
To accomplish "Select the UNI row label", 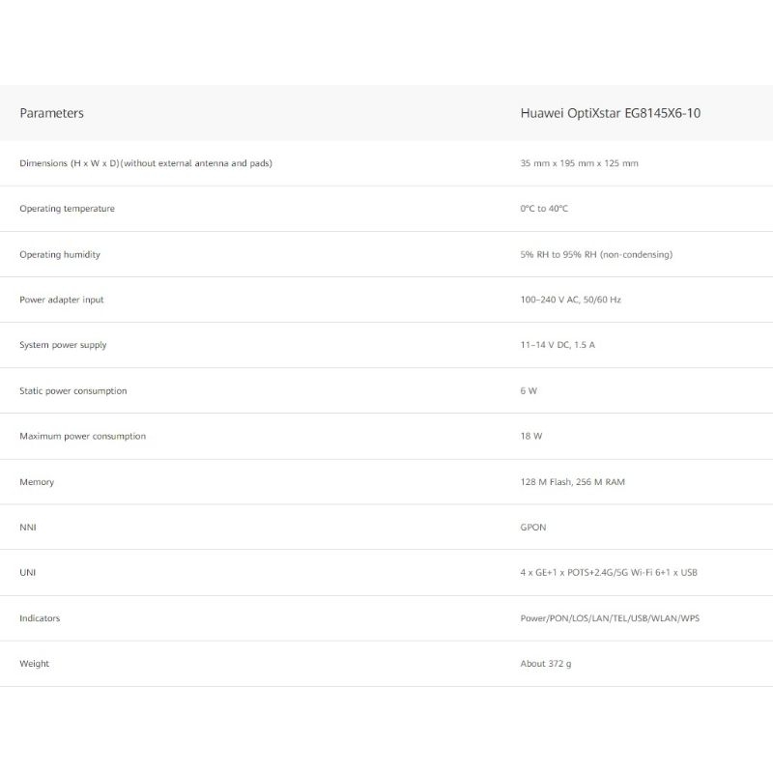I will click(x=28, y=573).
